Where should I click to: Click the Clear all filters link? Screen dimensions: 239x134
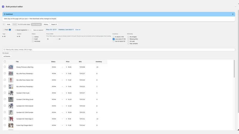pyautogui.click(x=78, y=29)
